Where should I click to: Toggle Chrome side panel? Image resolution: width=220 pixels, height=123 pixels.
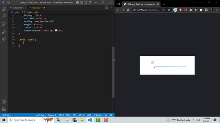pyautogui.click(x=206, y=10)
